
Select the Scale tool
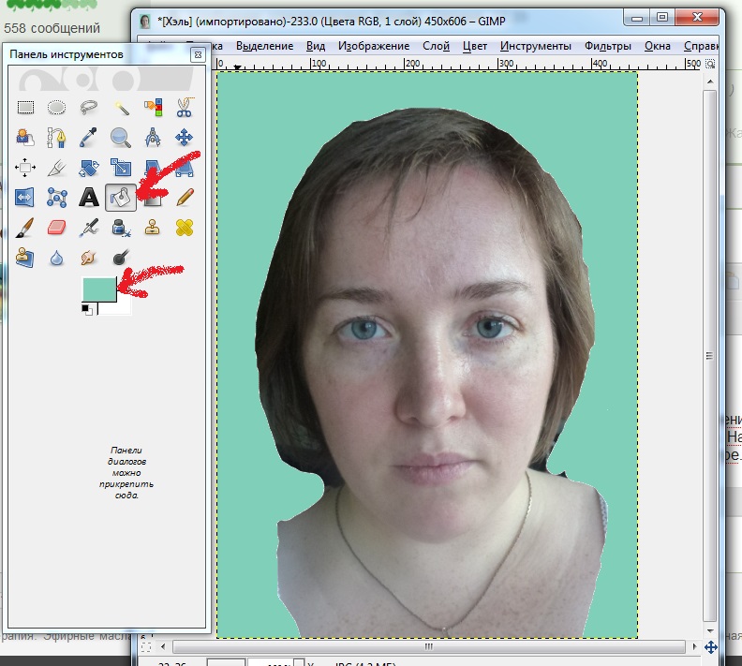(121, 168)
